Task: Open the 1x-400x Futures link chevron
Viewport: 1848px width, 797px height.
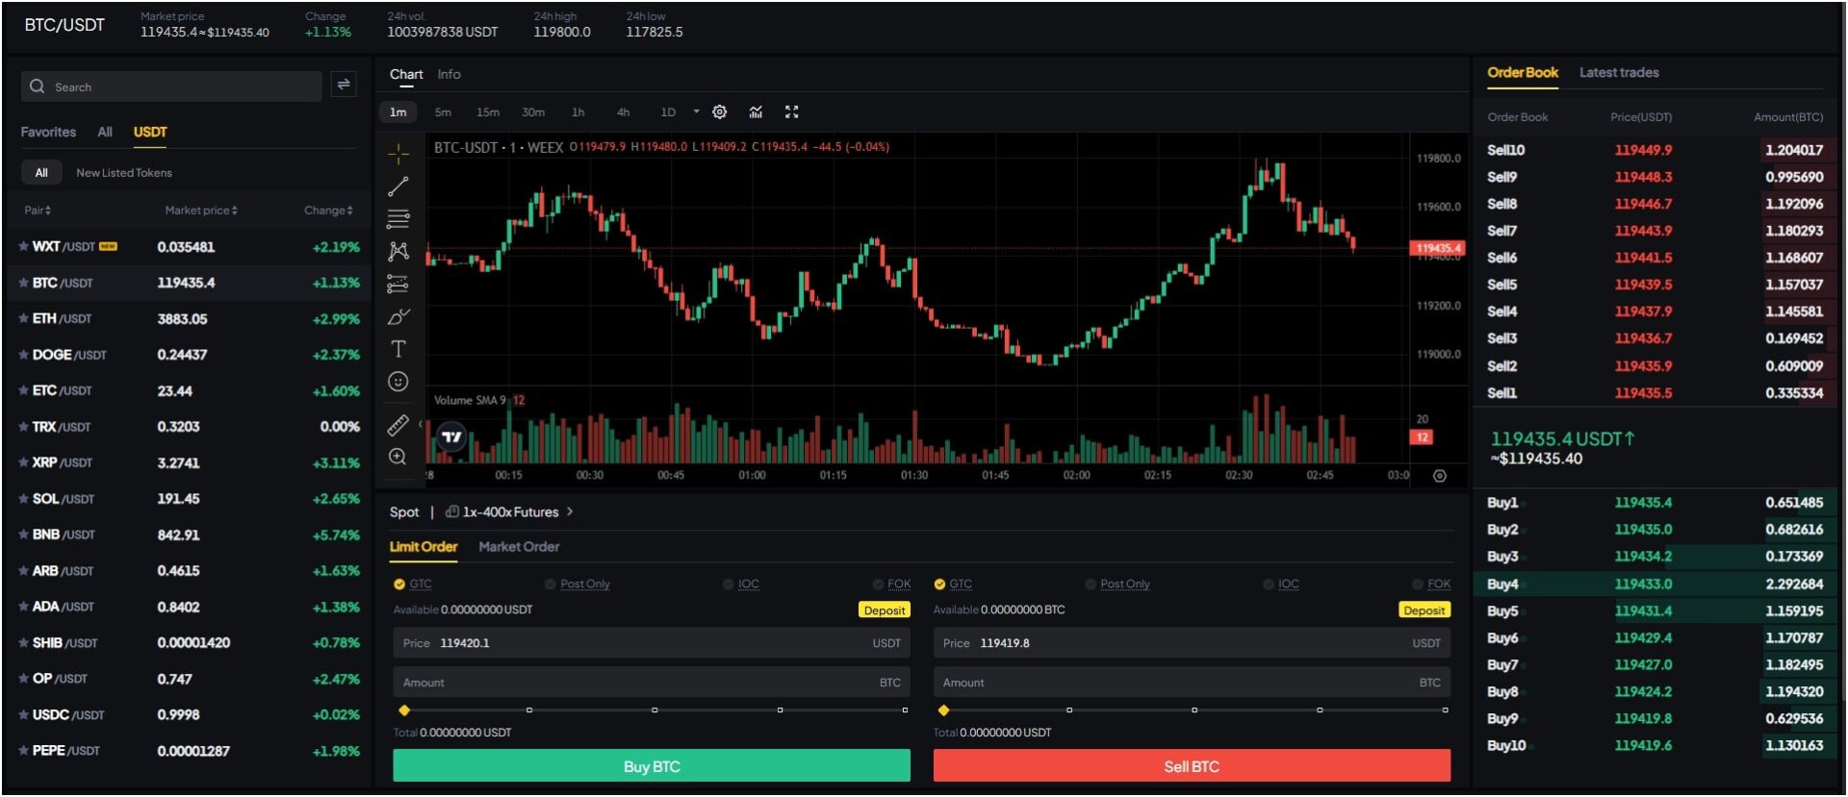Action: (x=570, y=511)
